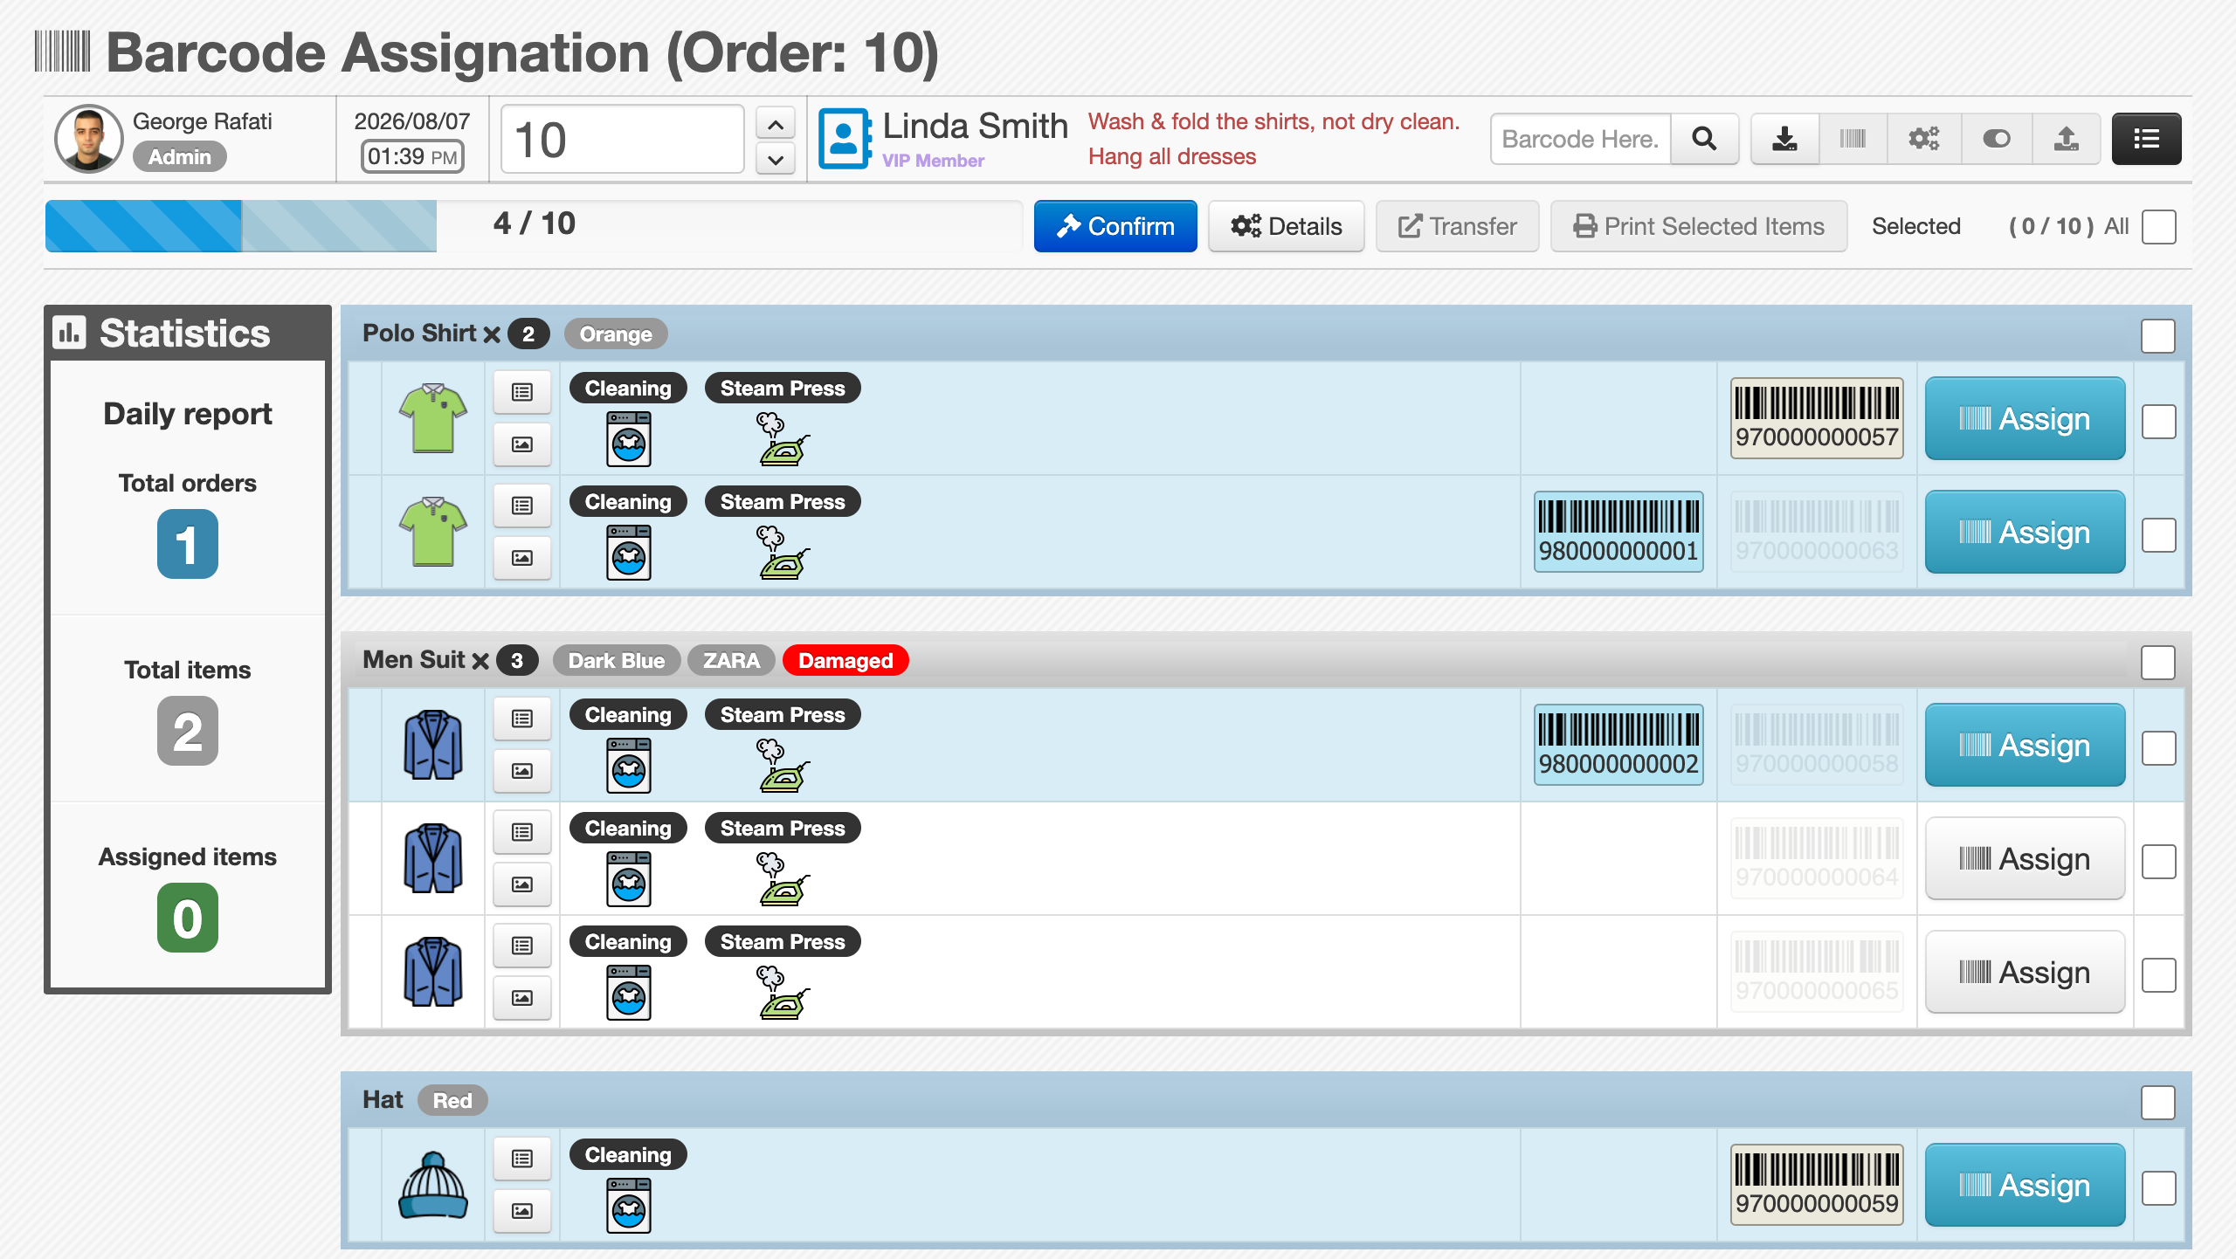Check the Men Suit group checkbox
This screenshot has width=2236, height=1259.
click(x=2158, y=663)
